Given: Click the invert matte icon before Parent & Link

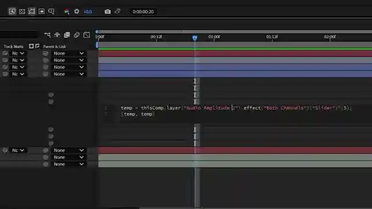Looking at the screenshot, I should (37, 46).
